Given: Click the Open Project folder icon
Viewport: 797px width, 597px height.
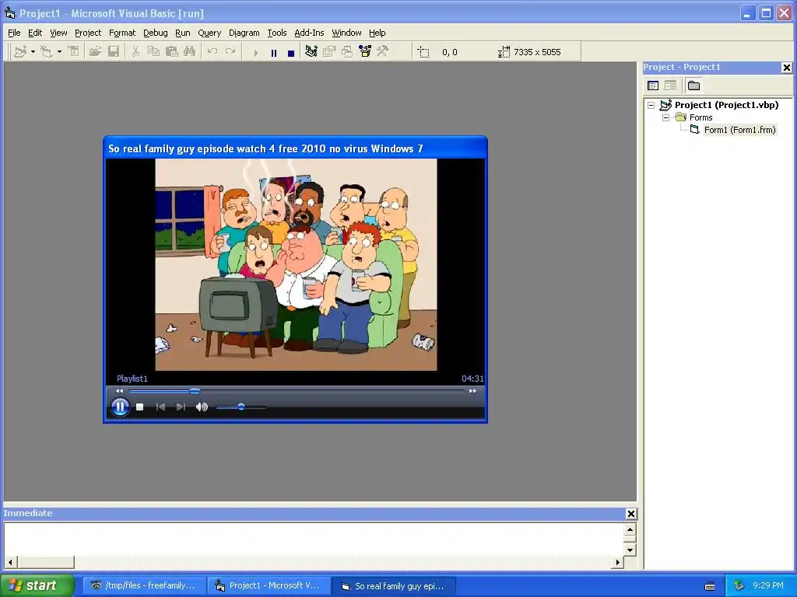Looking at the screenshot, I should tap(95, 52).
